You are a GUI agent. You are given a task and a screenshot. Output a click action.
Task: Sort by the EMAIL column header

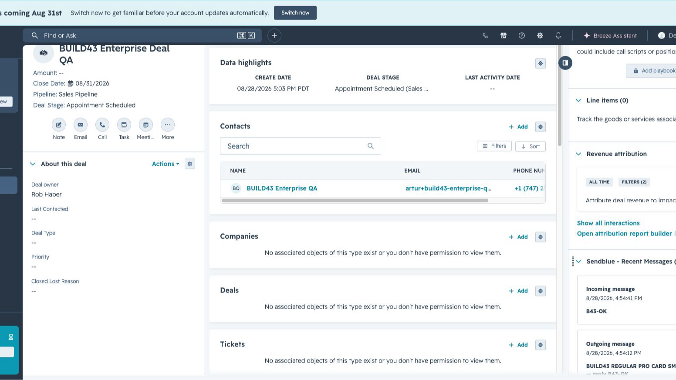click(x=412, y=171)
